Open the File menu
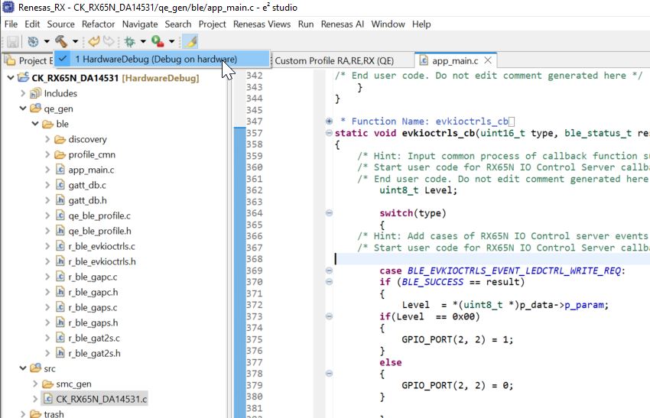The width and height of the screenshot is (650, 418). [11, 24]
